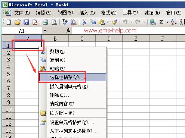
Task: Select the Format Painter brush icon
Action: (114, 22)
